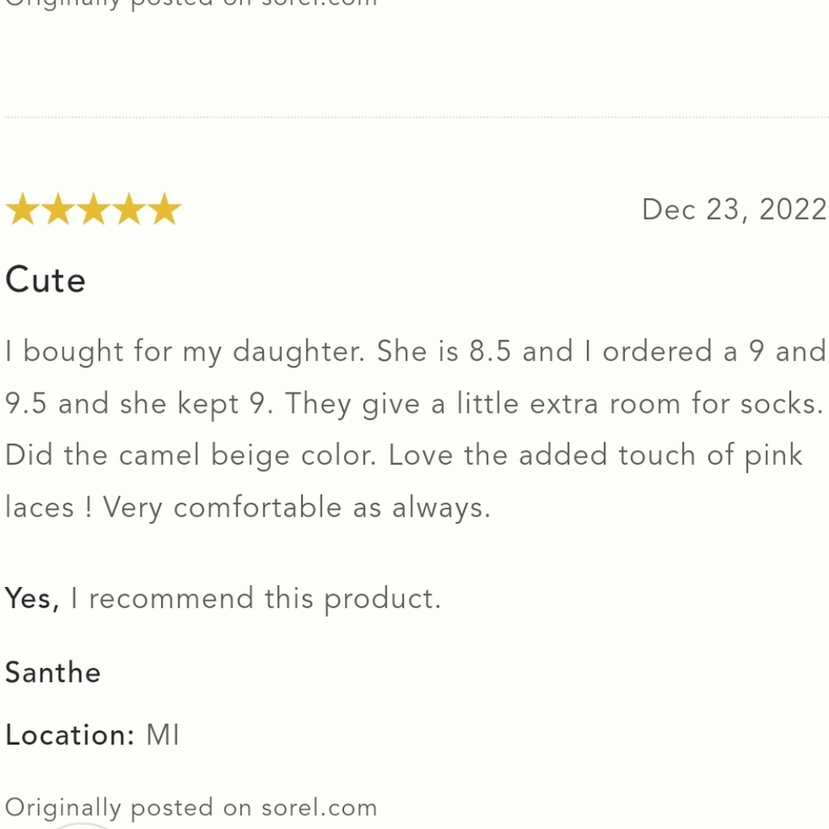The width and height of the screenshot is (829, 829).
Task: Click the "I recommend this product." text
Action: (x=255, y=599)
